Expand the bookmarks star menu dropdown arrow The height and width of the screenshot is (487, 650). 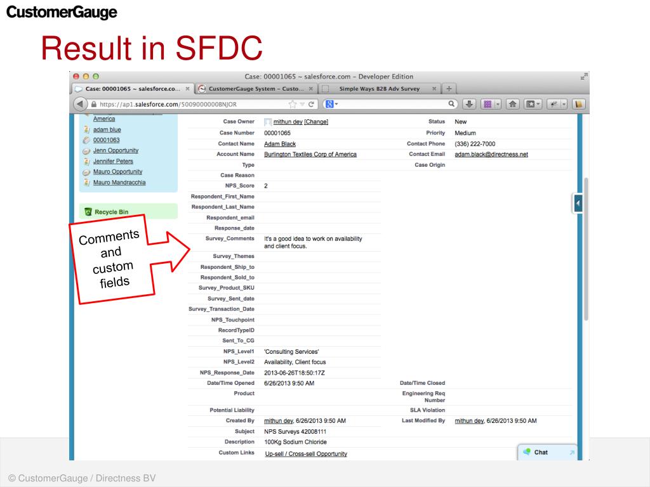coord(538,105)
